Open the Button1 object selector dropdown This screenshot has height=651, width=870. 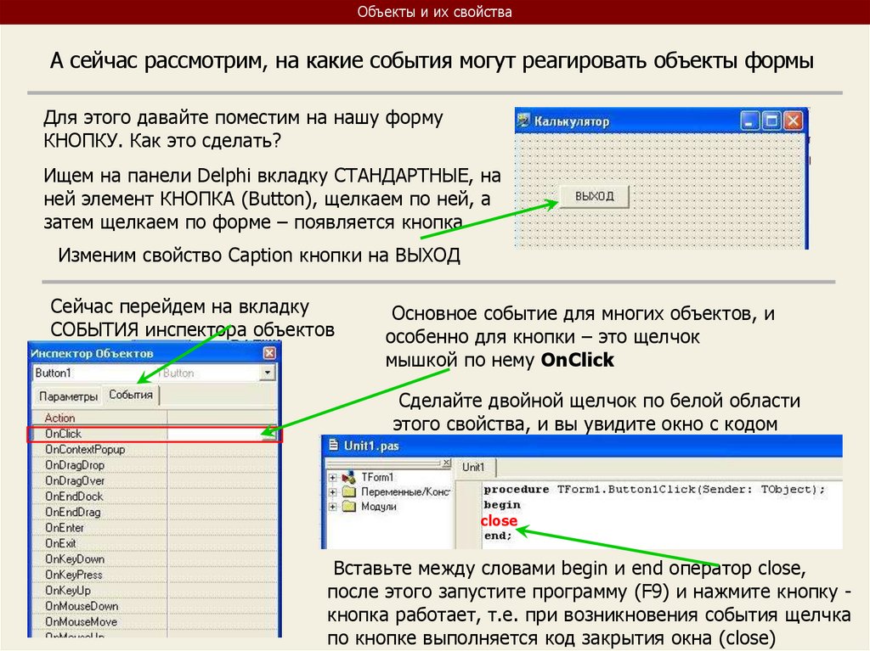click(268, 373)
